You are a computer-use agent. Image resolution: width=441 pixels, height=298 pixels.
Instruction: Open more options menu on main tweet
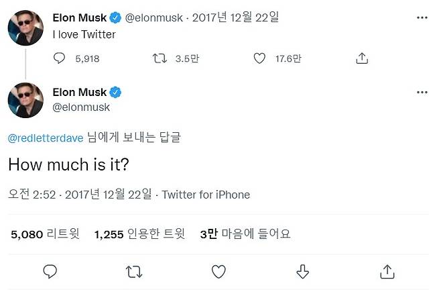[422, 92]
